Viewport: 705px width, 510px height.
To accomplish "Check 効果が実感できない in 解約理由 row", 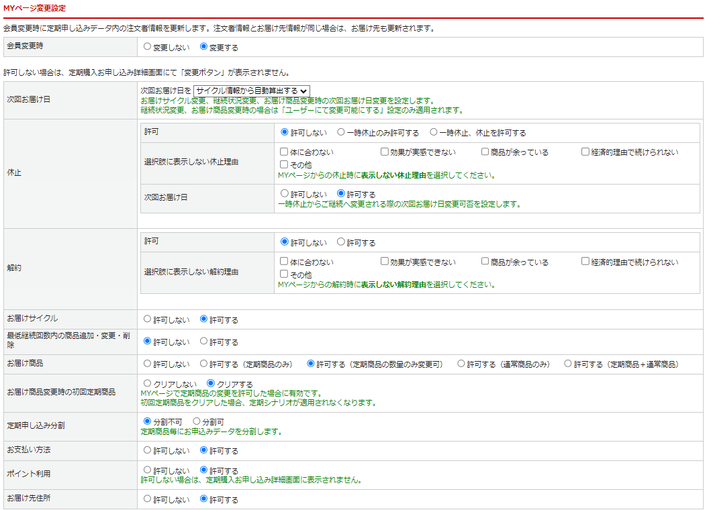I will (x=385, y=262).
